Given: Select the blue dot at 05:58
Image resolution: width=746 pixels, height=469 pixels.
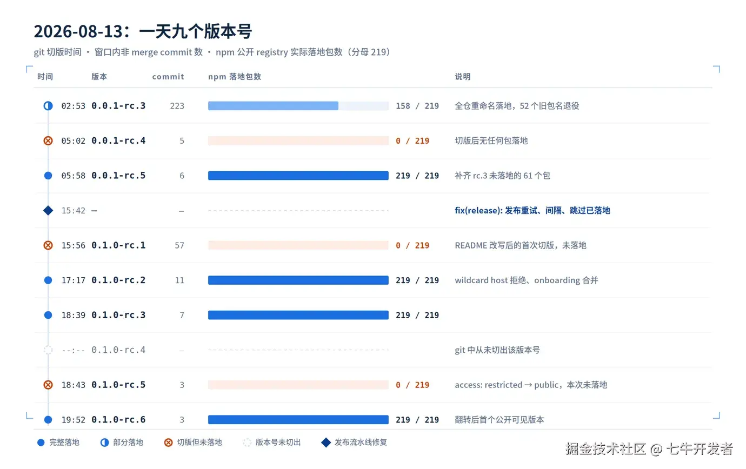Looking at the screenshot, I should pyautogui.click(x=48, y=176).
